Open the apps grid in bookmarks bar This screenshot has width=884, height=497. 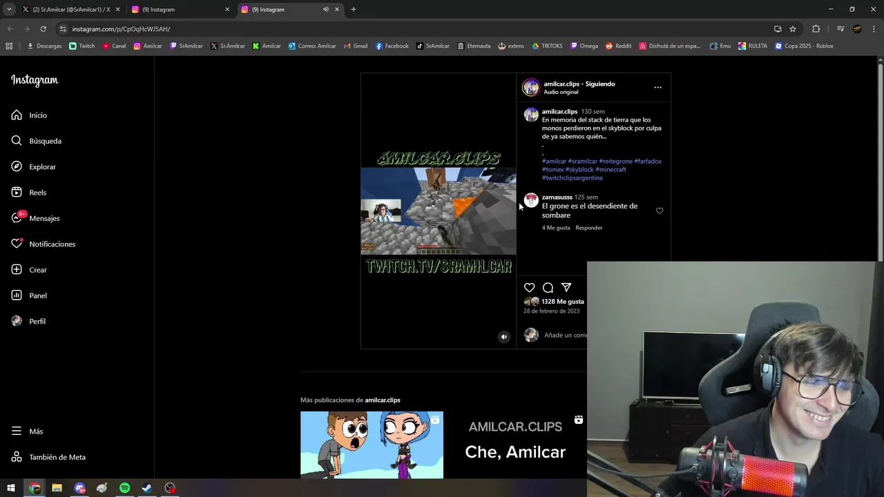coord(9,46)
